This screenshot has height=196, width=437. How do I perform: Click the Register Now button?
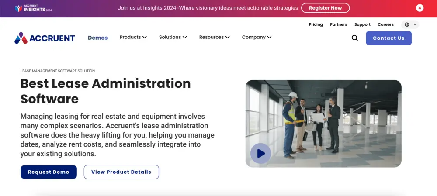(325, 8)
